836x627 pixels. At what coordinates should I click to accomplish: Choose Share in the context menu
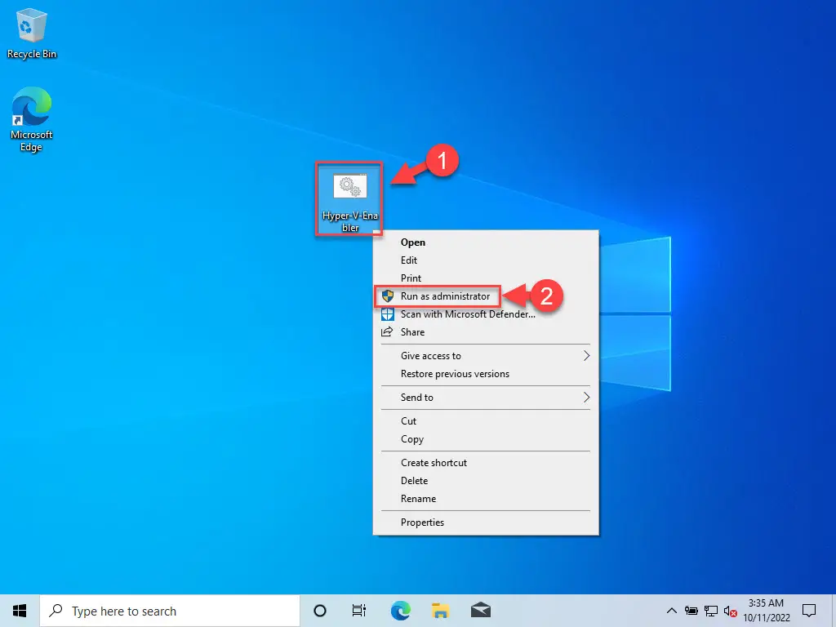[486, 332]
